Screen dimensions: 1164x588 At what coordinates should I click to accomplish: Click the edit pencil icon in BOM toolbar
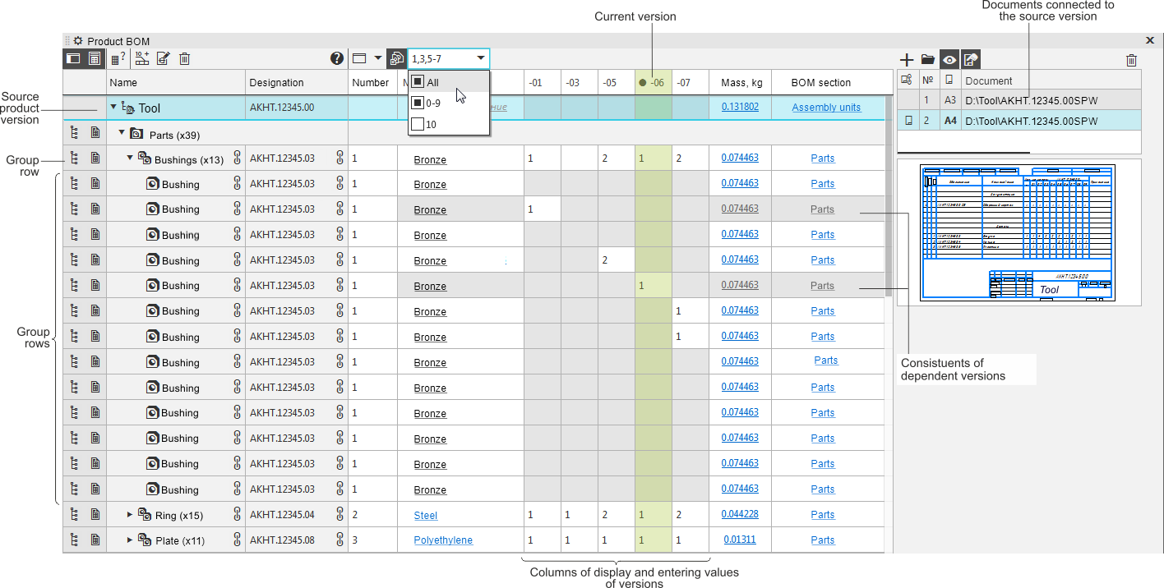(163, 58)
